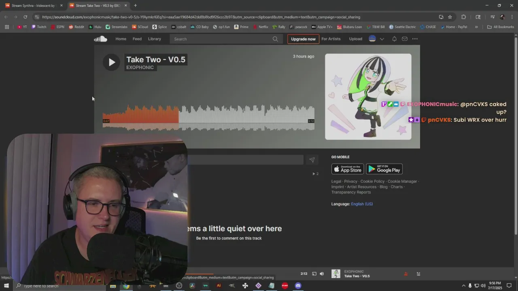Open Adobe Illustrator from the taskbar
This screenshot has height=291, width=518.
(219, 286)
